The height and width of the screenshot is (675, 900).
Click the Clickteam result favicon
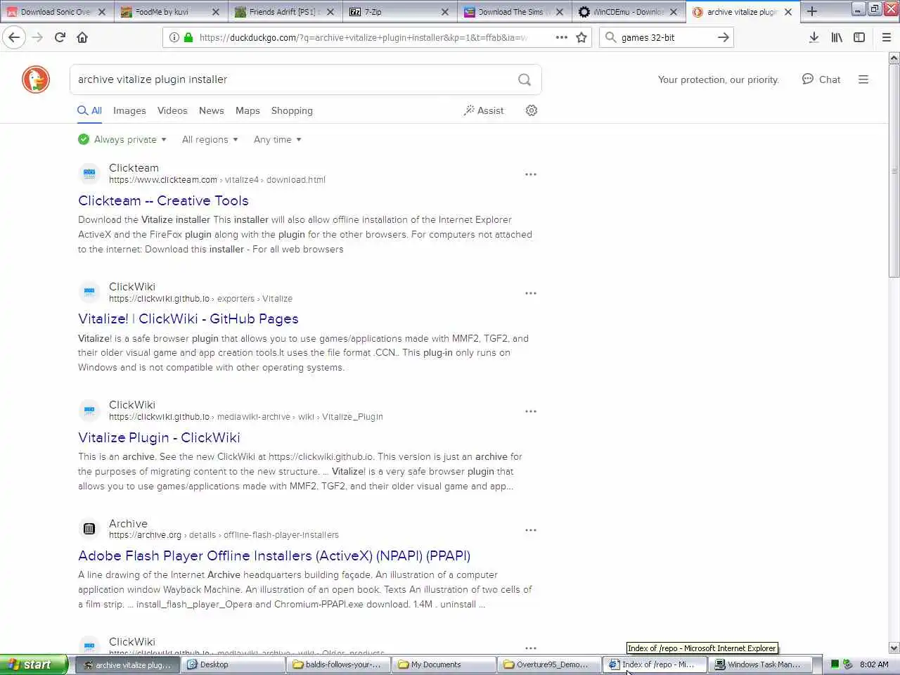[x=89, y=174]
